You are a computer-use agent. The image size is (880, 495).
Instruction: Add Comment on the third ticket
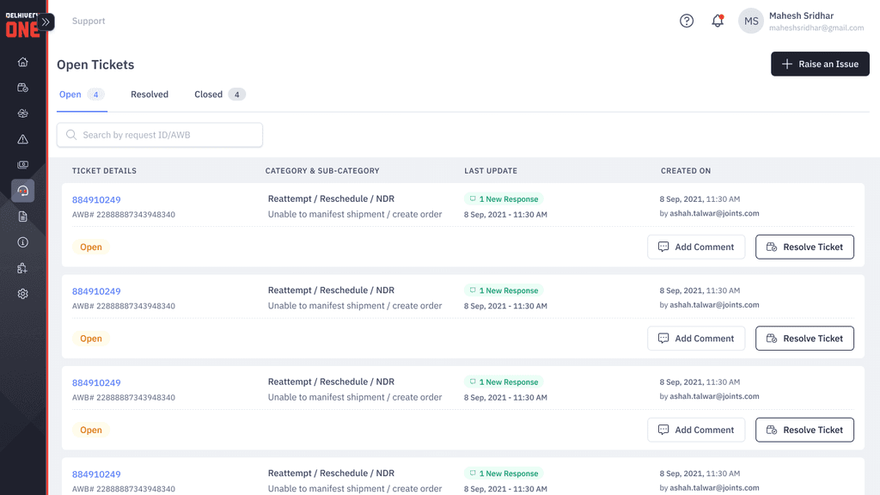click(696, 430)
